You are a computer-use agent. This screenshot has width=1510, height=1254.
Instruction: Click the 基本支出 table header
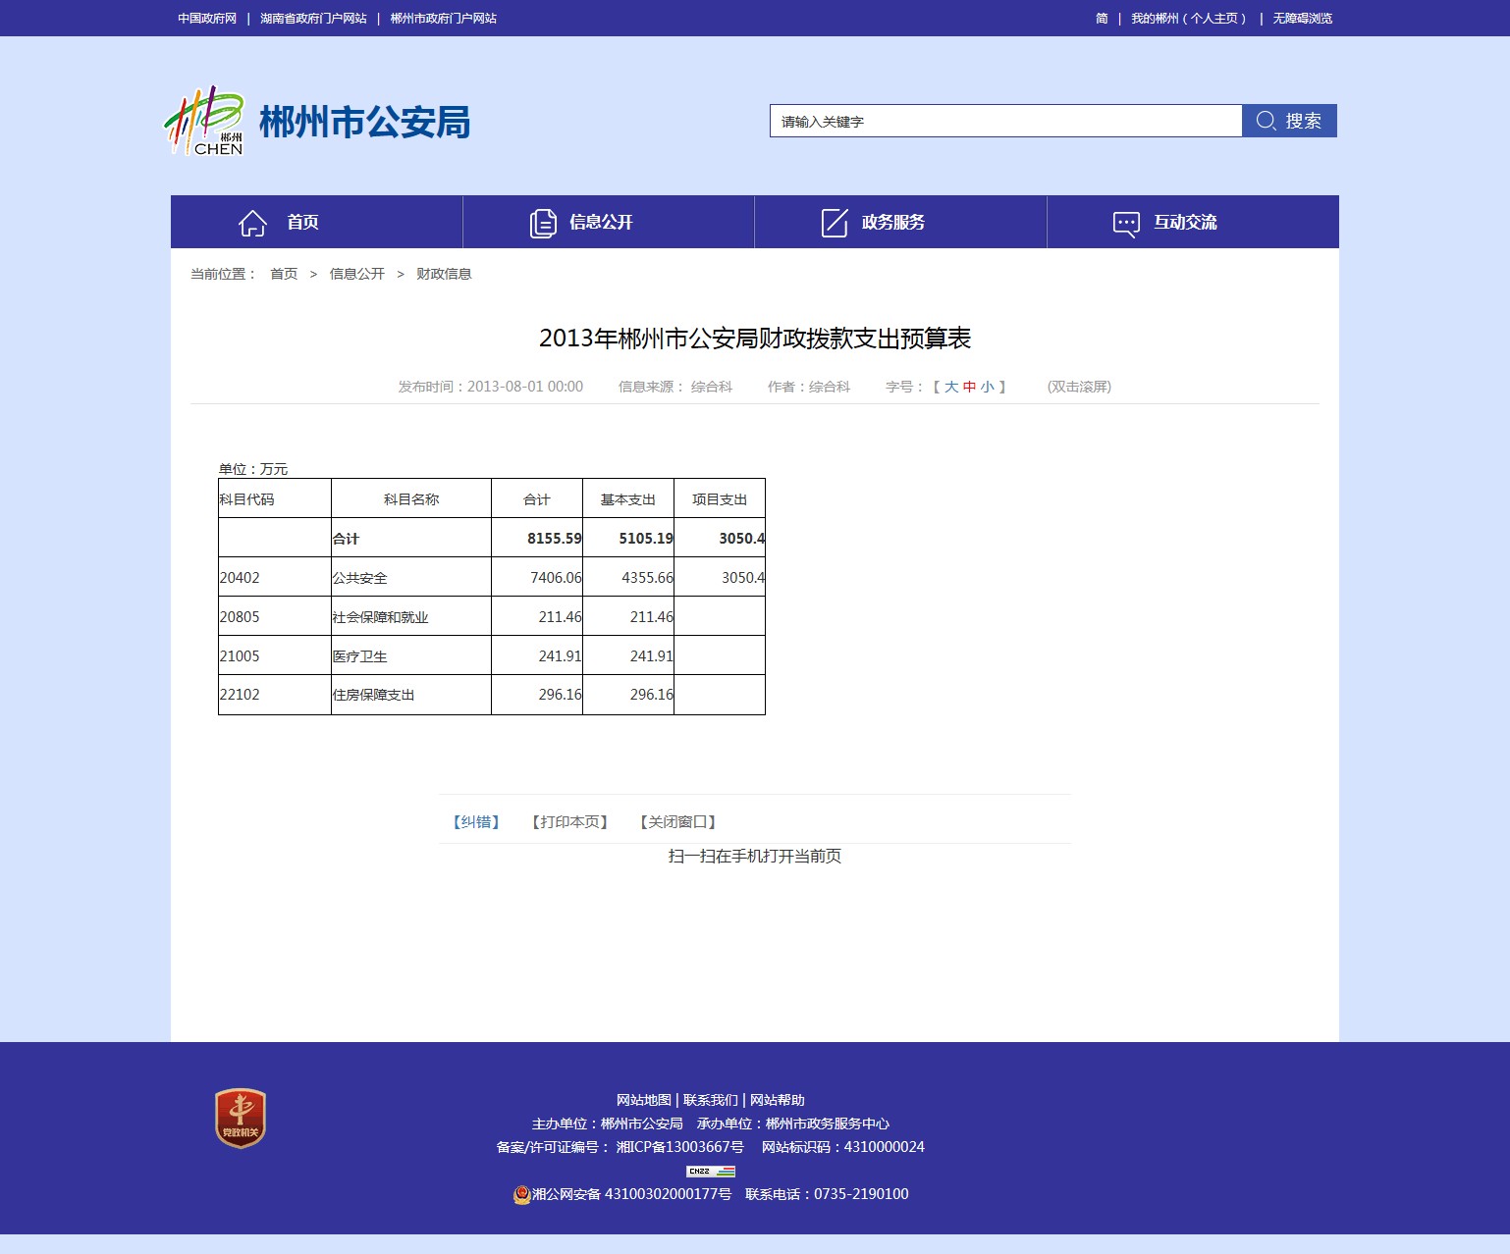pos(628,499)
